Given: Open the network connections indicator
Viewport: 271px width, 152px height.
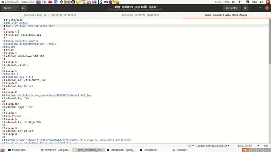Looking at the screenshot, I should [x=240, y=2].
